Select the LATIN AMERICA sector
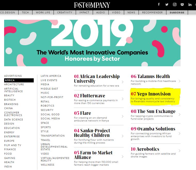 pos(51,76)
